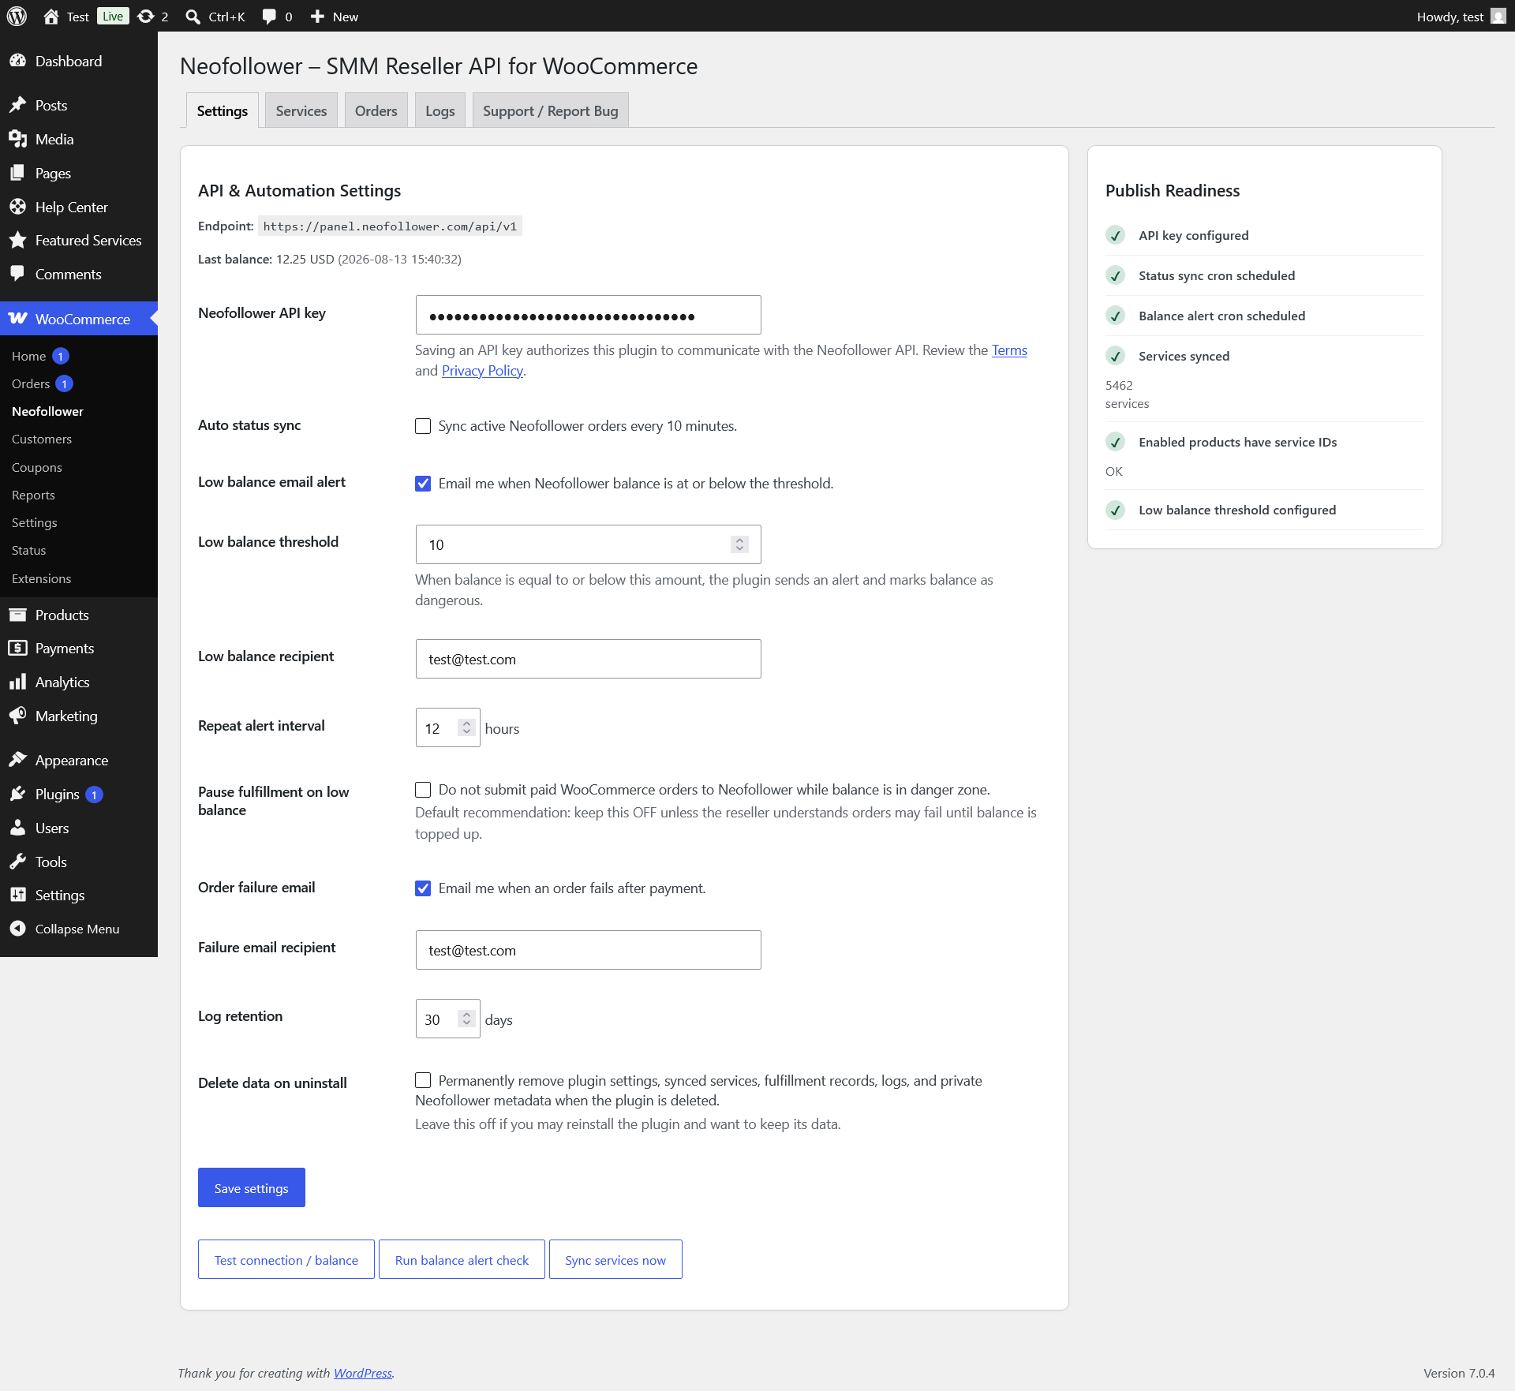Enable the Auto status sync checkbox
This screenshot has height=1391, width=1515.
(423, 426)
